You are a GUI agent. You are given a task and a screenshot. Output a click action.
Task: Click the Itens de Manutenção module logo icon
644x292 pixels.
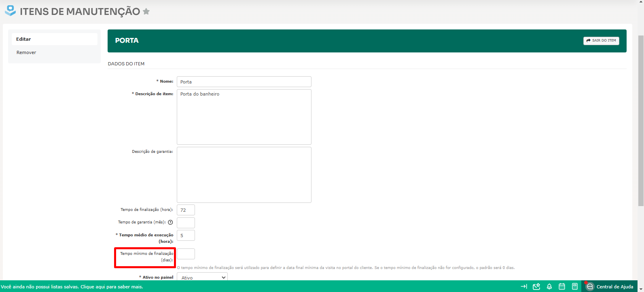pyautogui.click(x=11, y=10)
